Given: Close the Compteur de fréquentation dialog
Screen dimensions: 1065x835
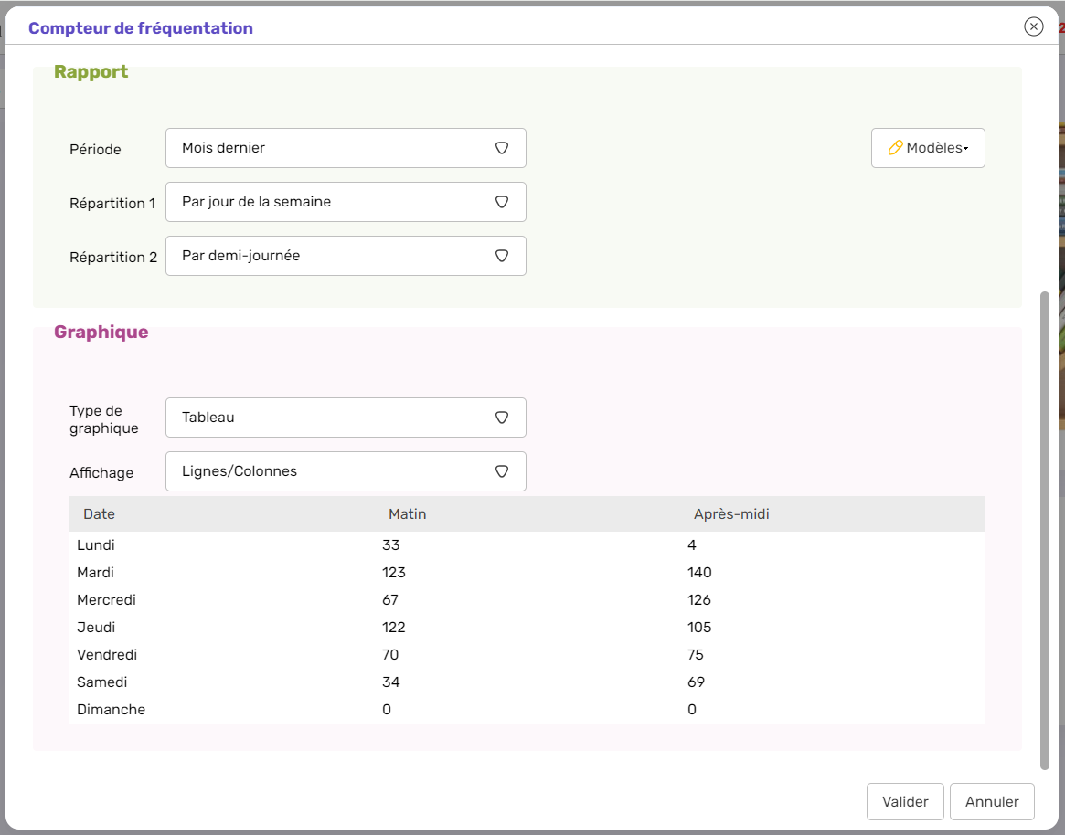Looking at the screenshot, I should pyautogui.click(x=1033, y=26).
